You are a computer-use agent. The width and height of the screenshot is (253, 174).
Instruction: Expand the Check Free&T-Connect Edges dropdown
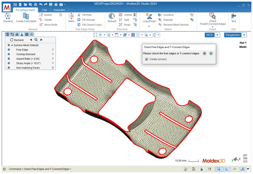213,27
